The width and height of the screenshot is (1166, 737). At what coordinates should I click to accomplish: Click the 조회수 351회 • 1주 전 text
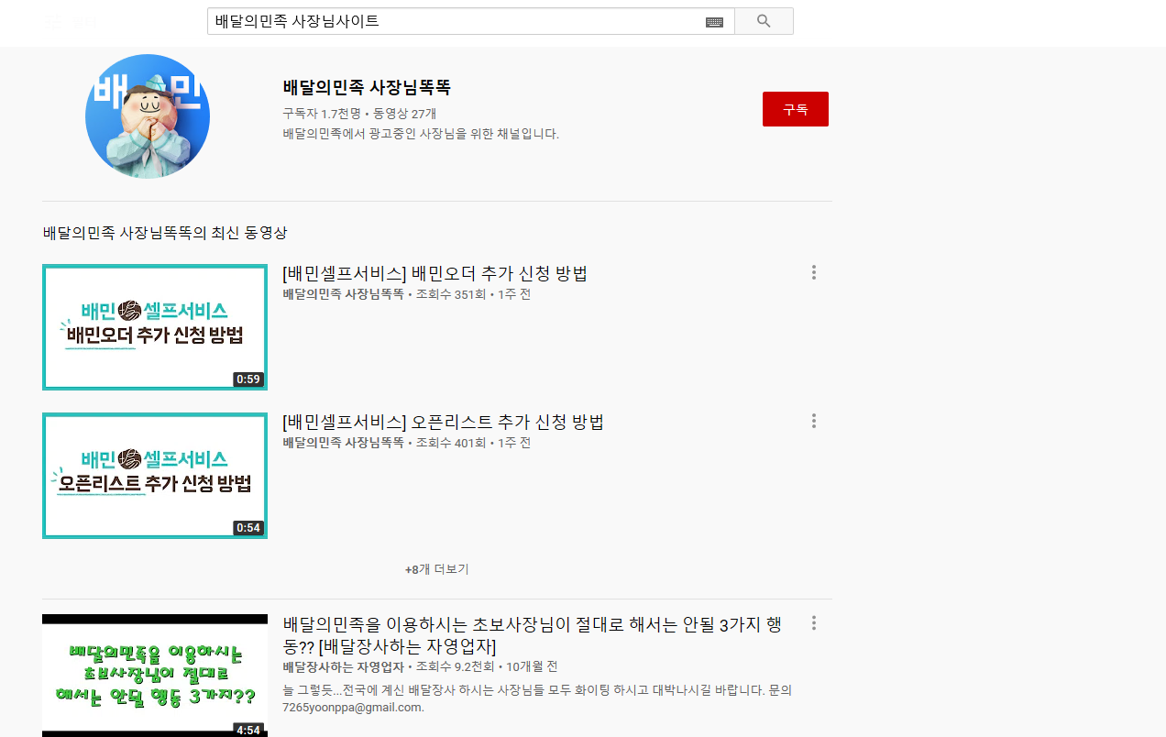click(x=473, y=294)
